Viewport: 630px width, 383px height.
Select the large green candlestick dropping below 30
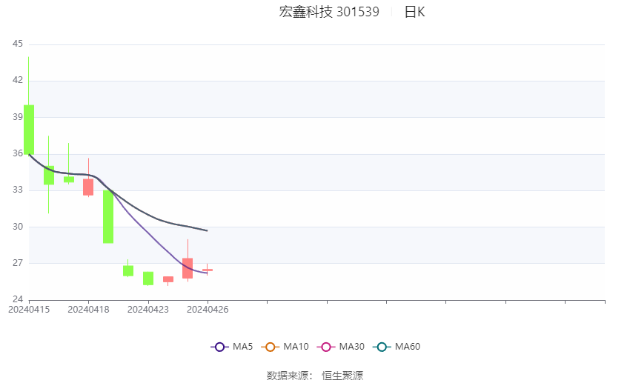tap(108, 217)
